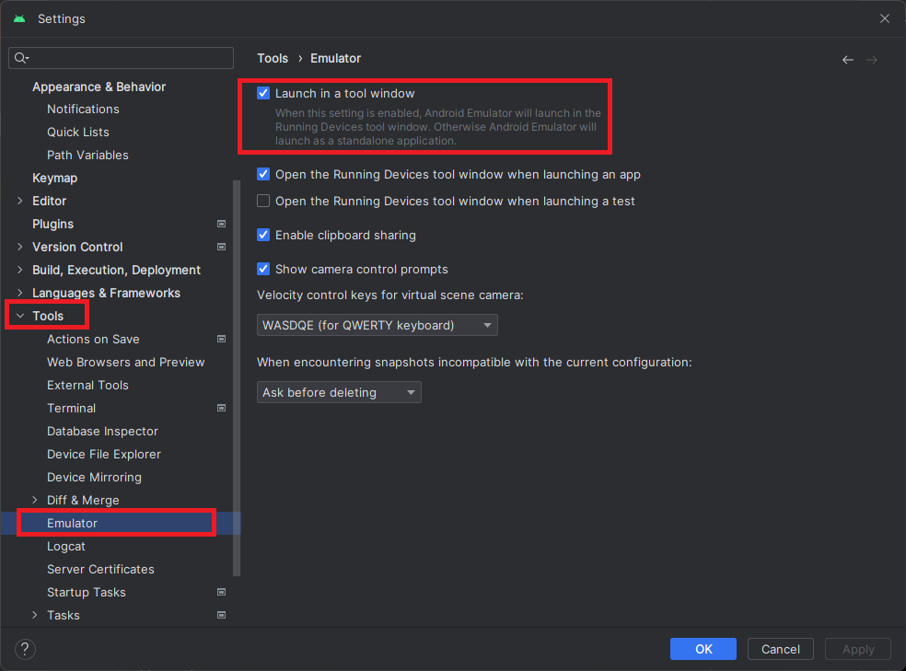
Task: Click the incompatible snapshots label text
Action: [x=474, y=362]
